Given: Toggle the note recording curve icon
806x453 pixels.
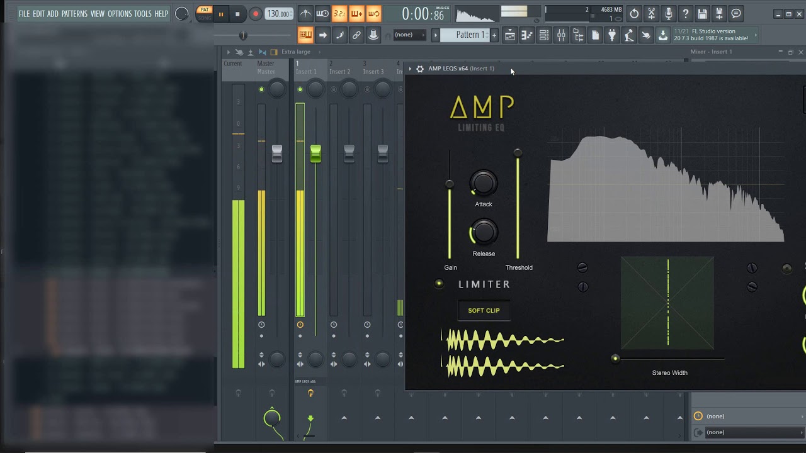Looking at the screenshot, I should 339,35.
